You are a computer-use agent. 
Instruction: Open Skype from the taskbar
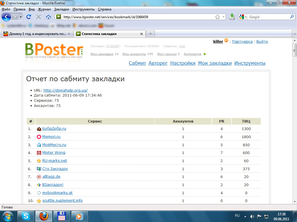pos(26,216)
